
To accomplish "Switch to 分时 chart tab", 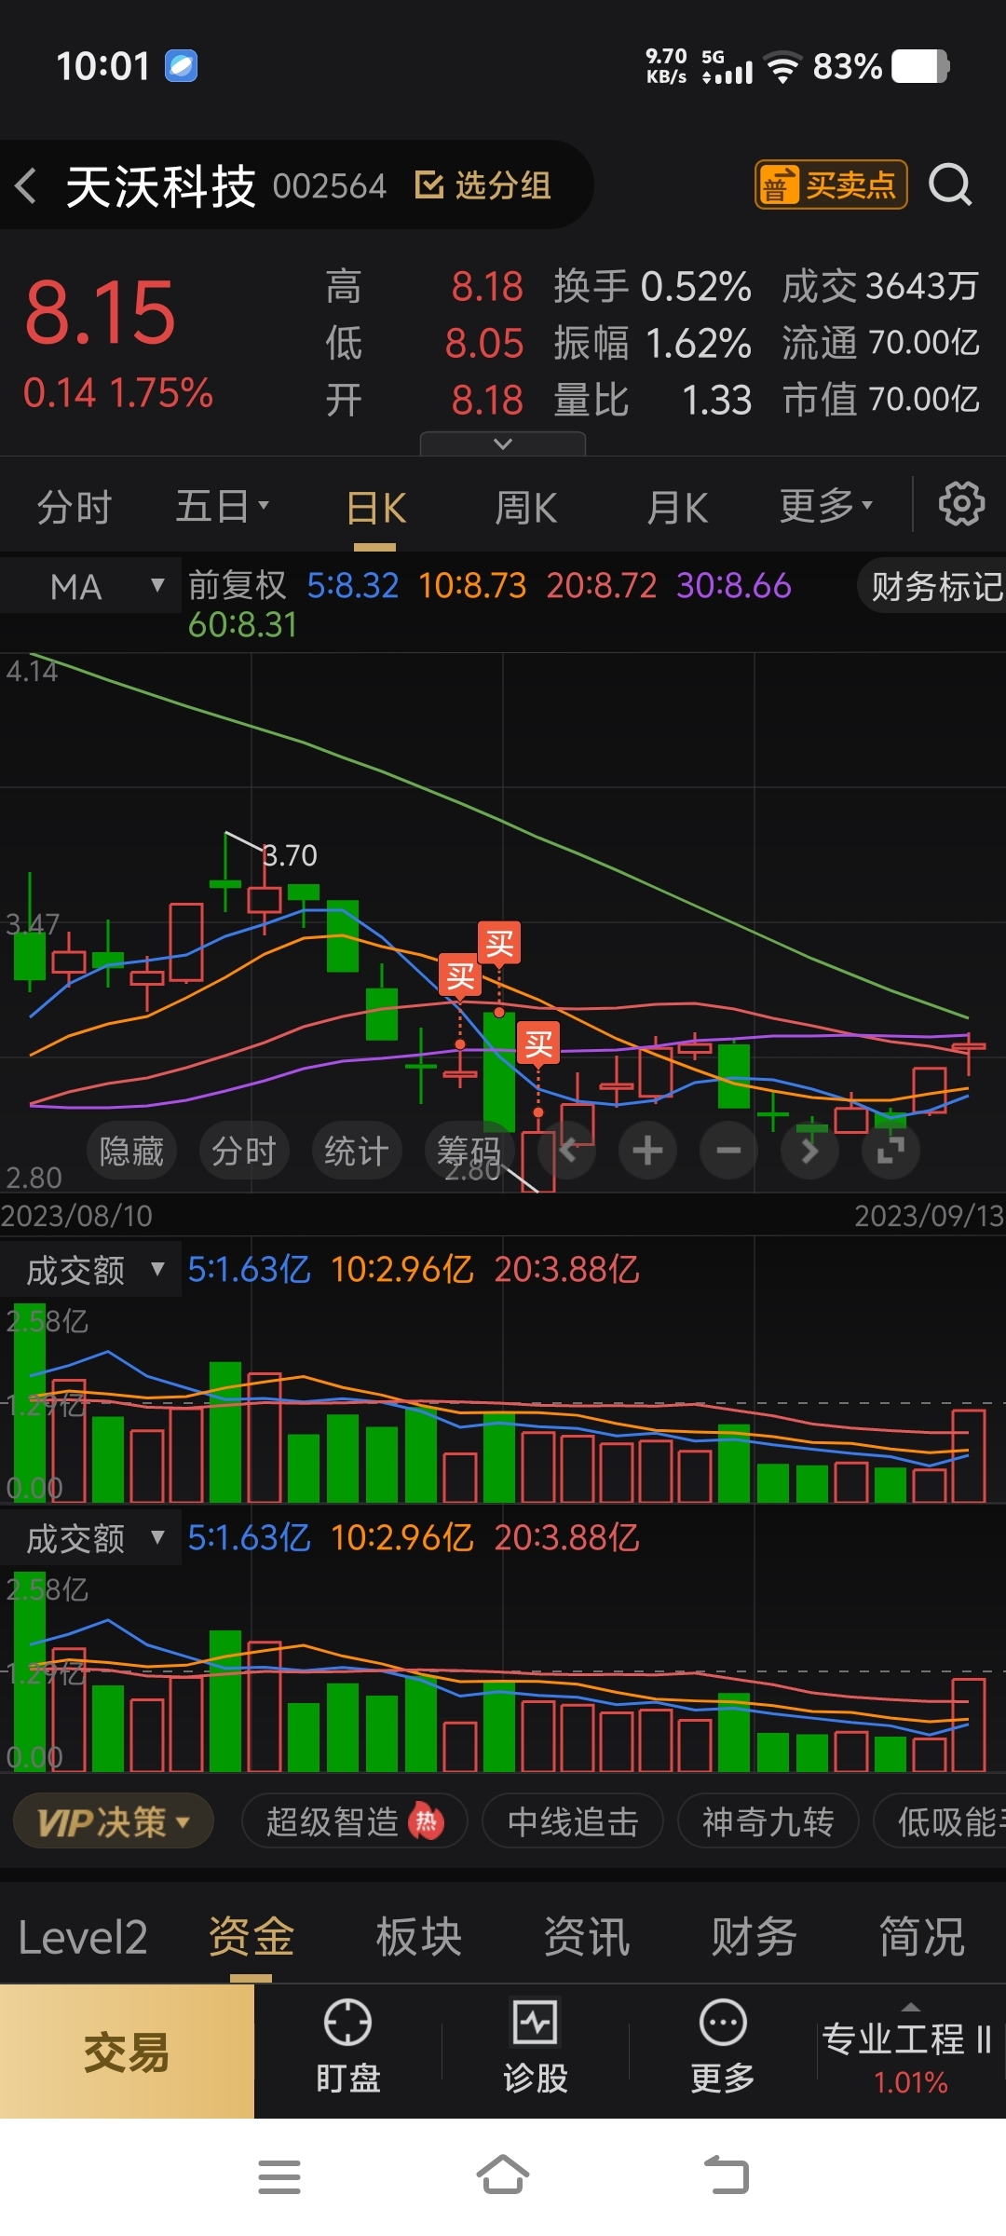I will coord(75,508).
